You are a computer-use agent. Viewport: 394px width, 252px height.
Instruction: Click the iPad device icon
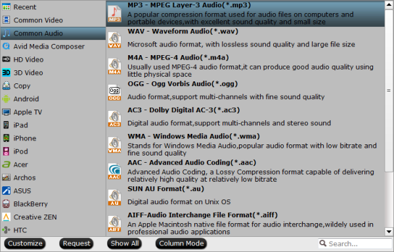(x=6, y=125)
